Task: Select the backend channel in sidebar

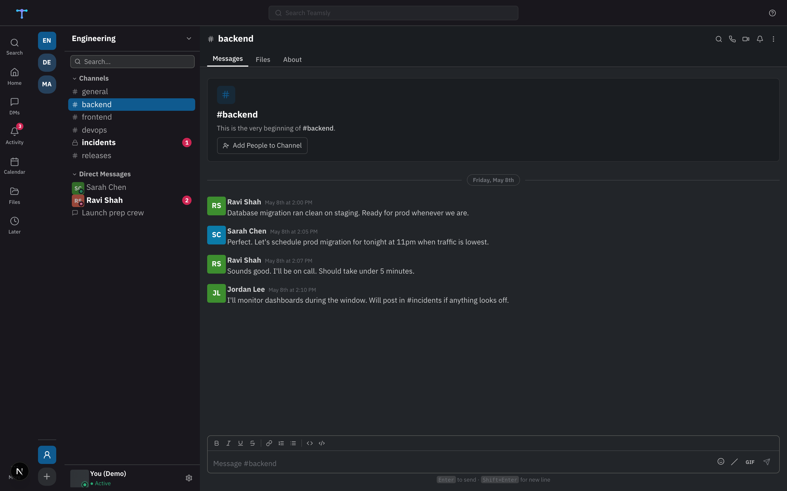Action: (131, 105)
